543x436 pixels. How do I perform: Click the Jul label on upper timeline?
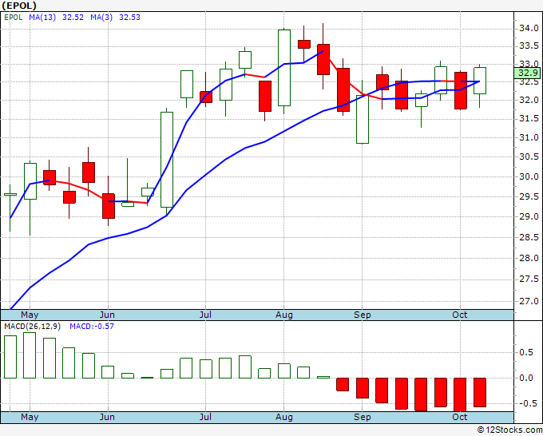[205, 315]
